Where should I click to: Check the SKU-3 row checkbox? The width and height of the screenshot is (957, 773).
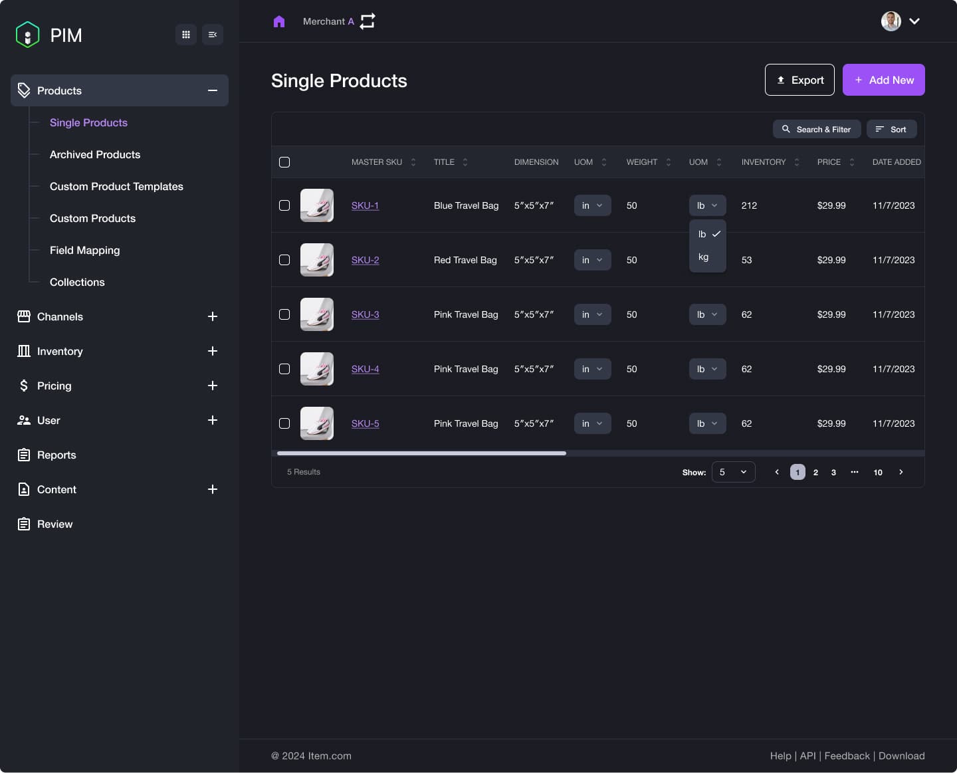pos(284,314)
